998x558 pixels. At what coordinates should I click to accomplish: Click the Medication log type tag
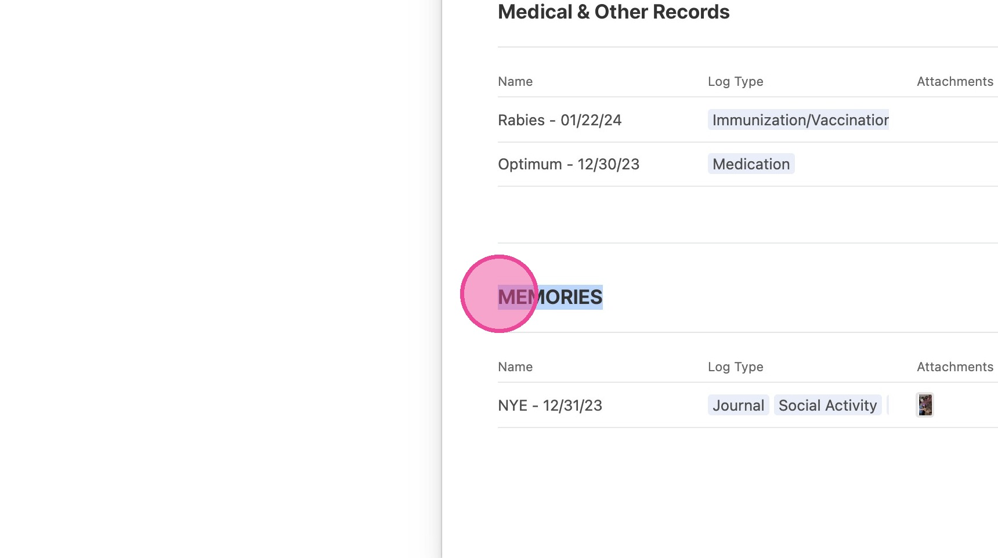751,164
